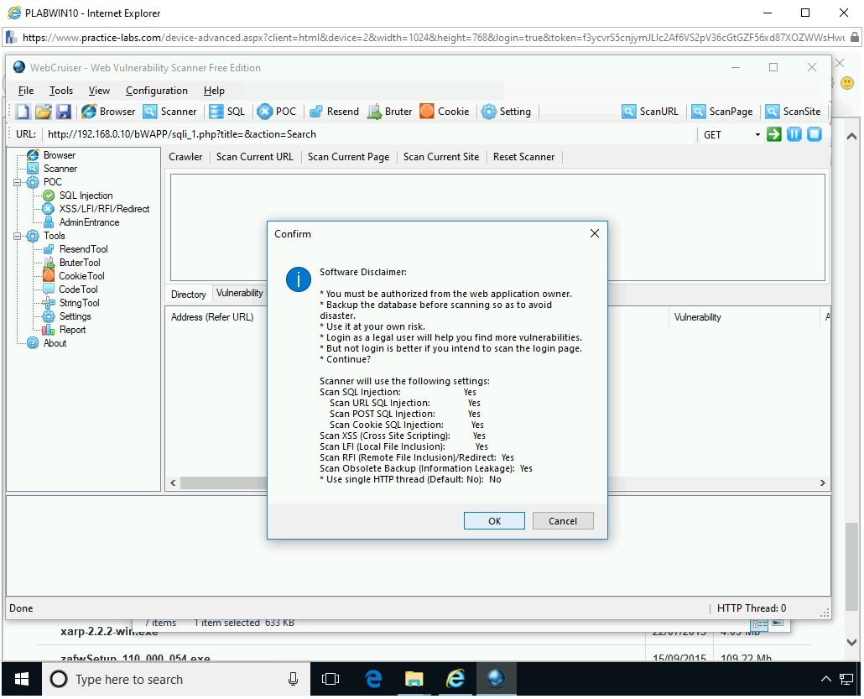The height and width of the screenshot is (699, 864).
Task: Select SQL Injection in the POC tree
Action: click(x=86, y=196)
